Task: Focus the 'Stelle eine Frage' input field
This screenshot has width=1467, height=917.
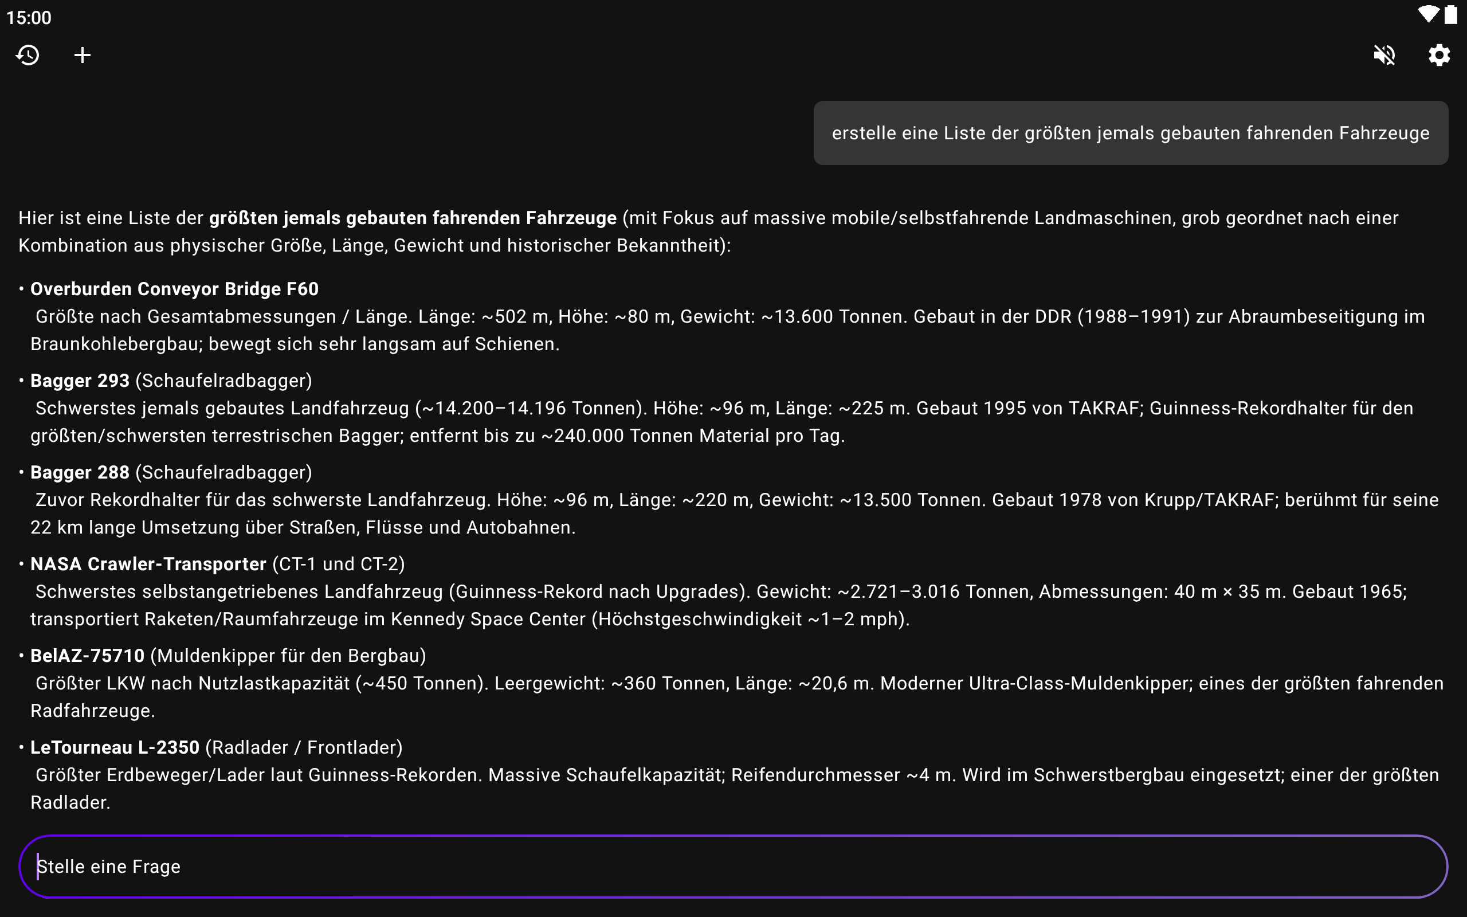Action: tap(732, 866)
